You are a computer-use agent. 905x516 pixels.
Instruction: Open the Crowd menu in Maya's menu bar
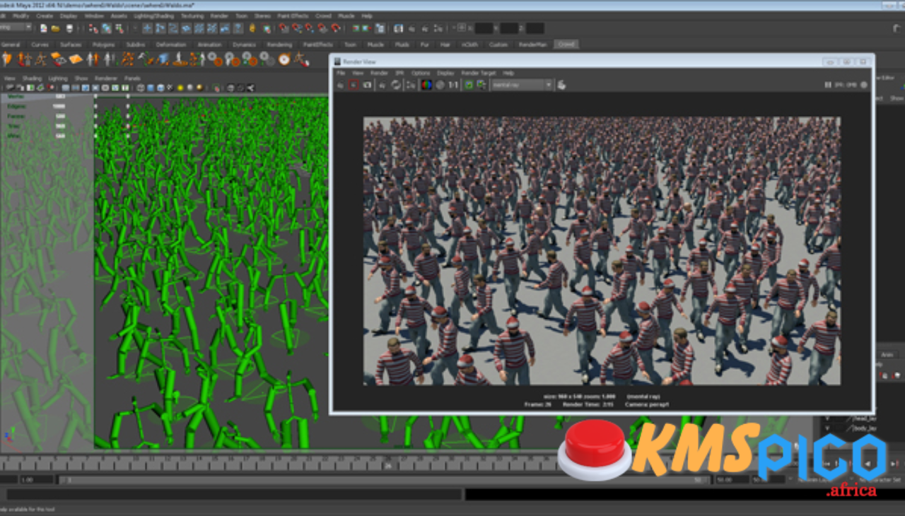click(323, 16)
